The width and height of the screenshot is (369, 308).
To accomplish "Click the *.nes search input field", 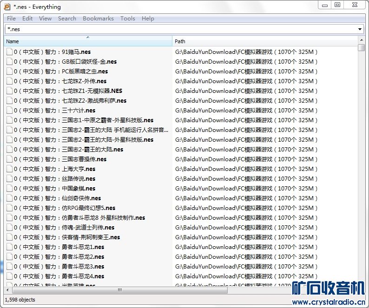I will coord(181,29).
